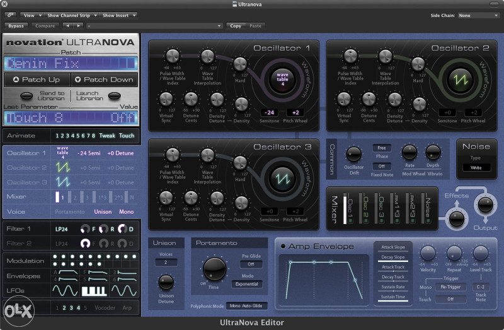
Task: Open the Re-Trigger dropdown
Action: pos(450,287)
